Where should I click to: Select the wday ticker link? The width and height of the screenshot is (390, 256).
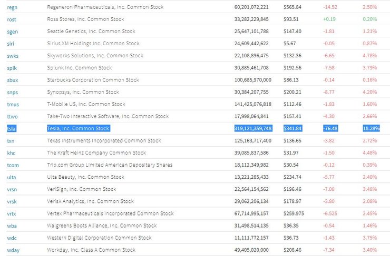tap(13, 250)
